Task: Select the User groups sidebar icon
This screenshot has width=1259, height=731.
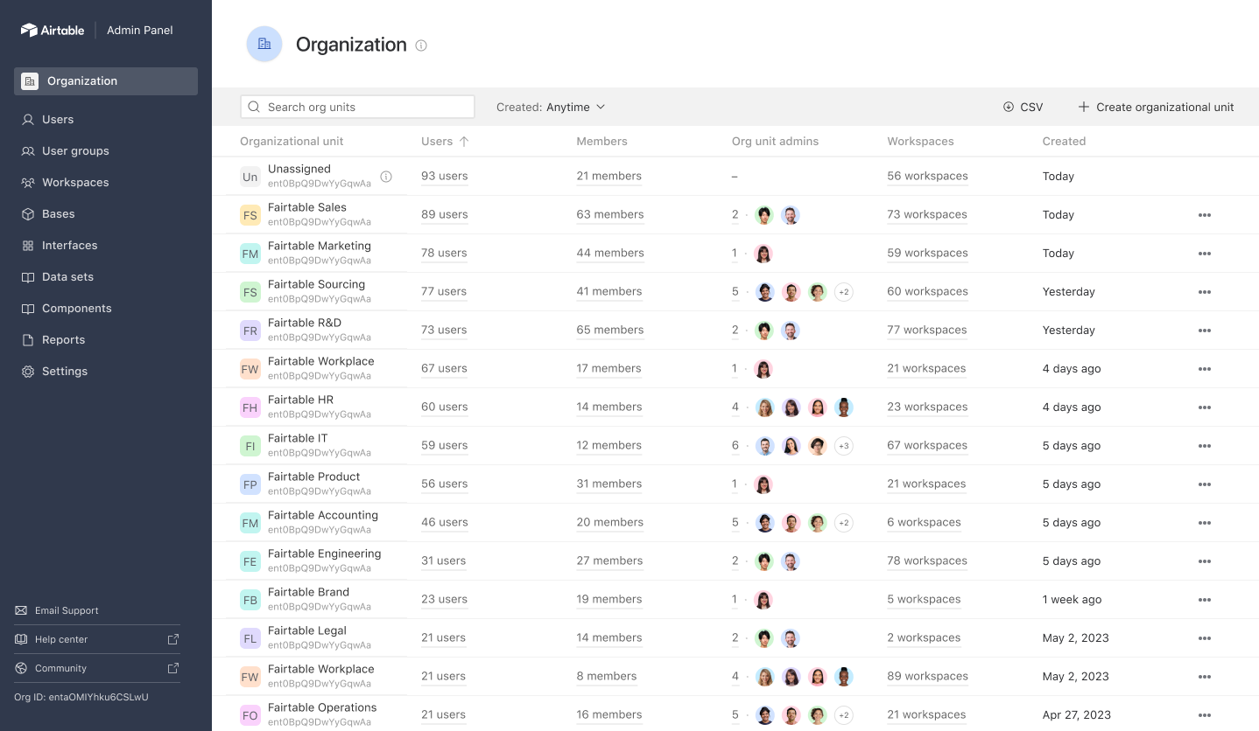Action: (x=30, y=150)
